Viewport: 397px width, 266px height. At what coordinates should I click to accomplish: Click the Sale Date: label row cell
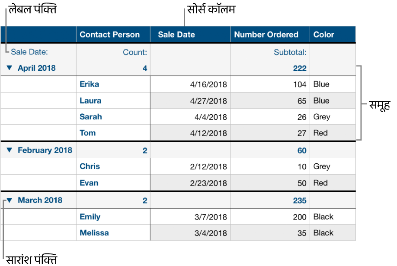(29, 52)
